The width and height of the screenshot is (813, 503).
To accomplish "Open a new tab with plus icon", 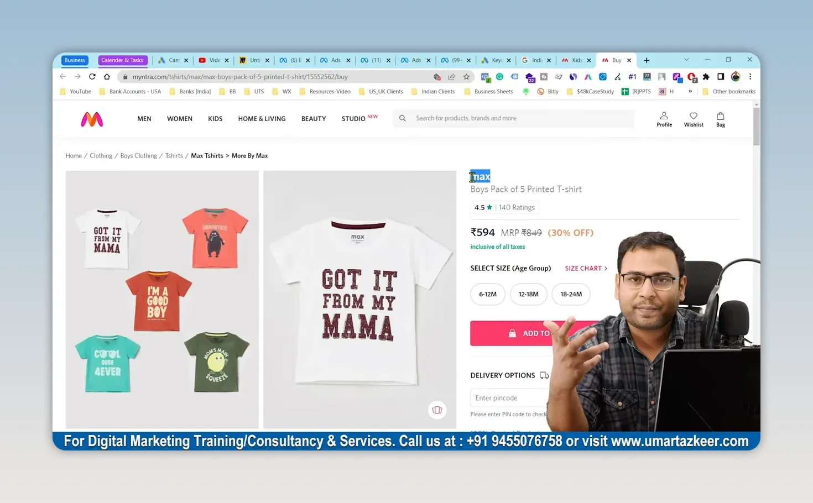I will [x=647, y=60].
